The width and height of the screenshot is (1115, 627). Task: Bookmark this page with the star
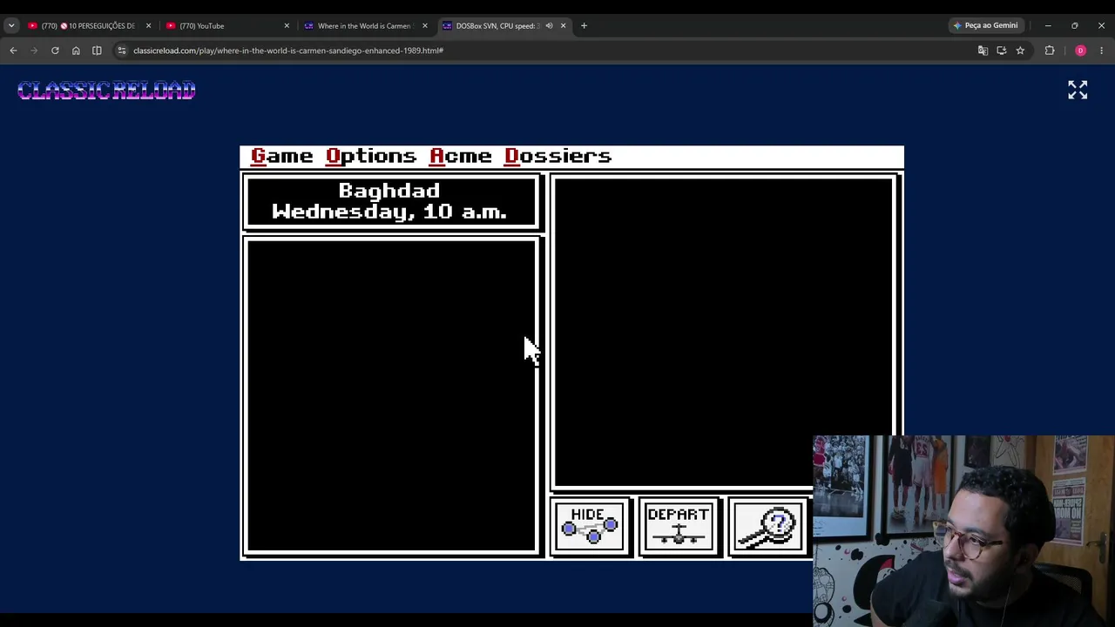tap(1020, 51)
